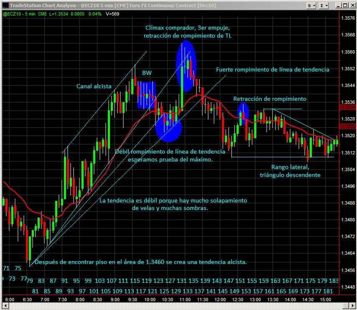Click the '0.0005' net change value

point(77,14)
